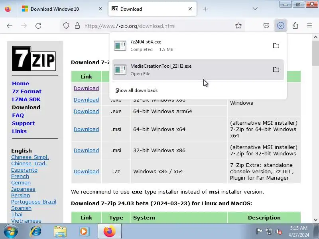The height and width of the screenshot is (239, 319).
Task: Click the muted volume tray icon
Action: tap(278, 231)
